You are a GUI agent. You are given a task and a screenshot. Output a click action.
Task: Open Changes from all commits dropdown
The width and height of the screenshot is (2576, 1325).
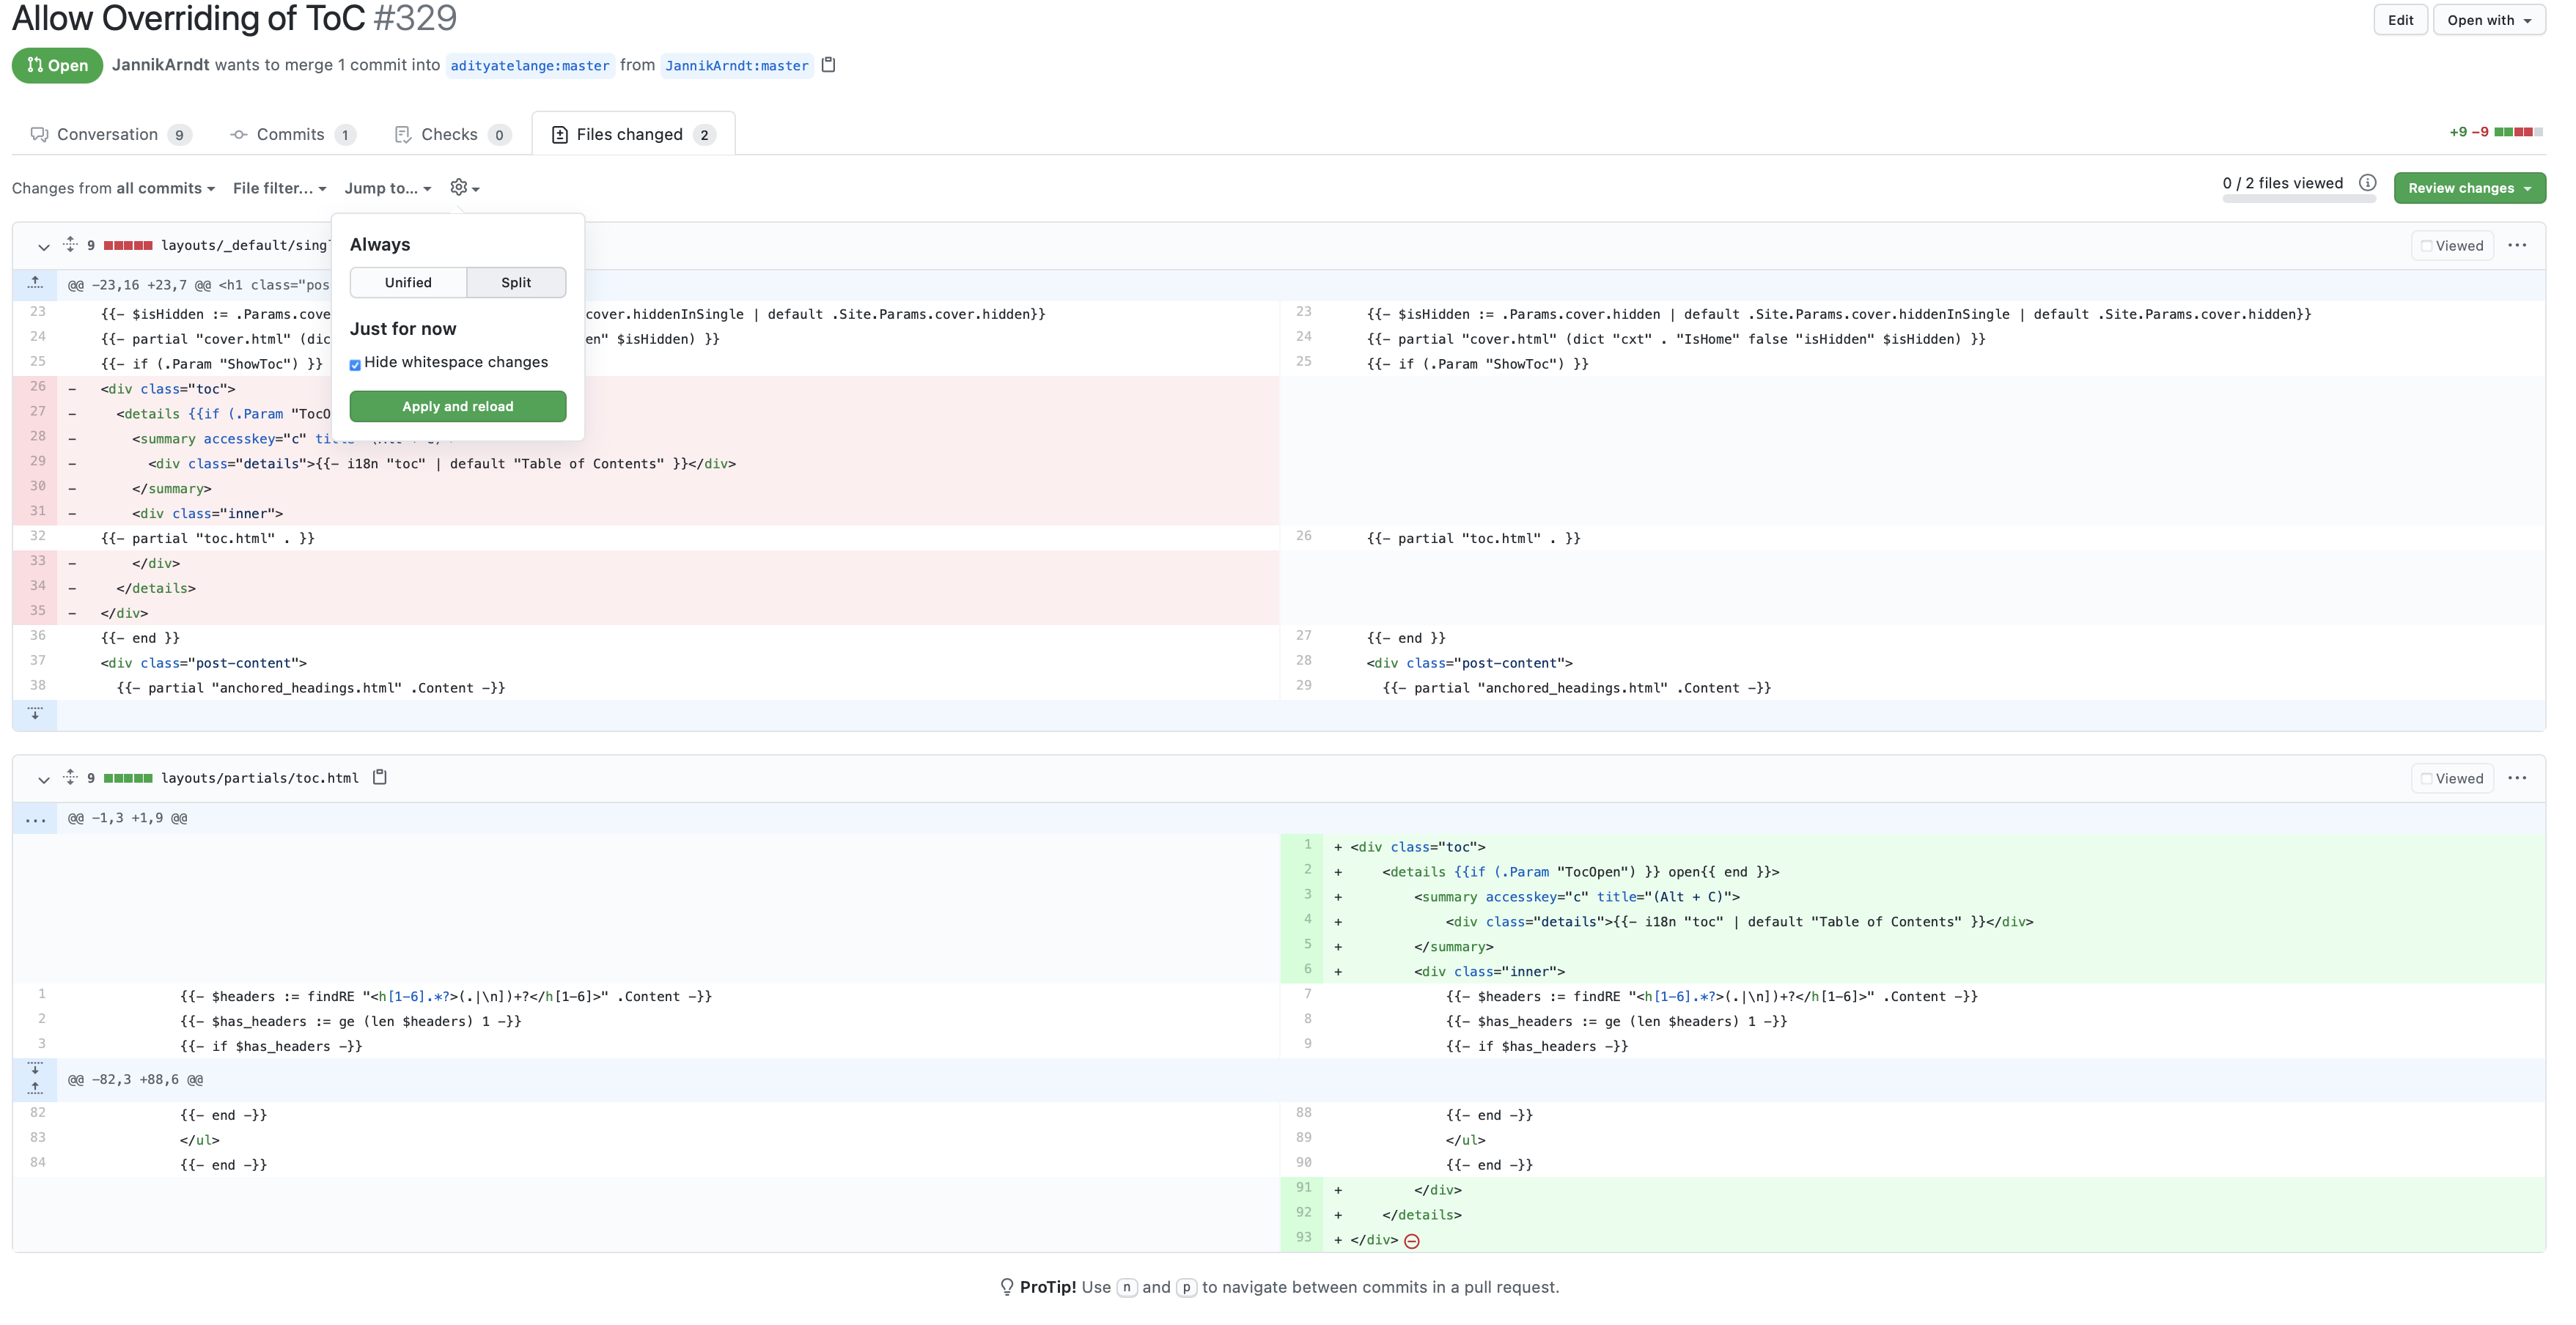point(113,188)
